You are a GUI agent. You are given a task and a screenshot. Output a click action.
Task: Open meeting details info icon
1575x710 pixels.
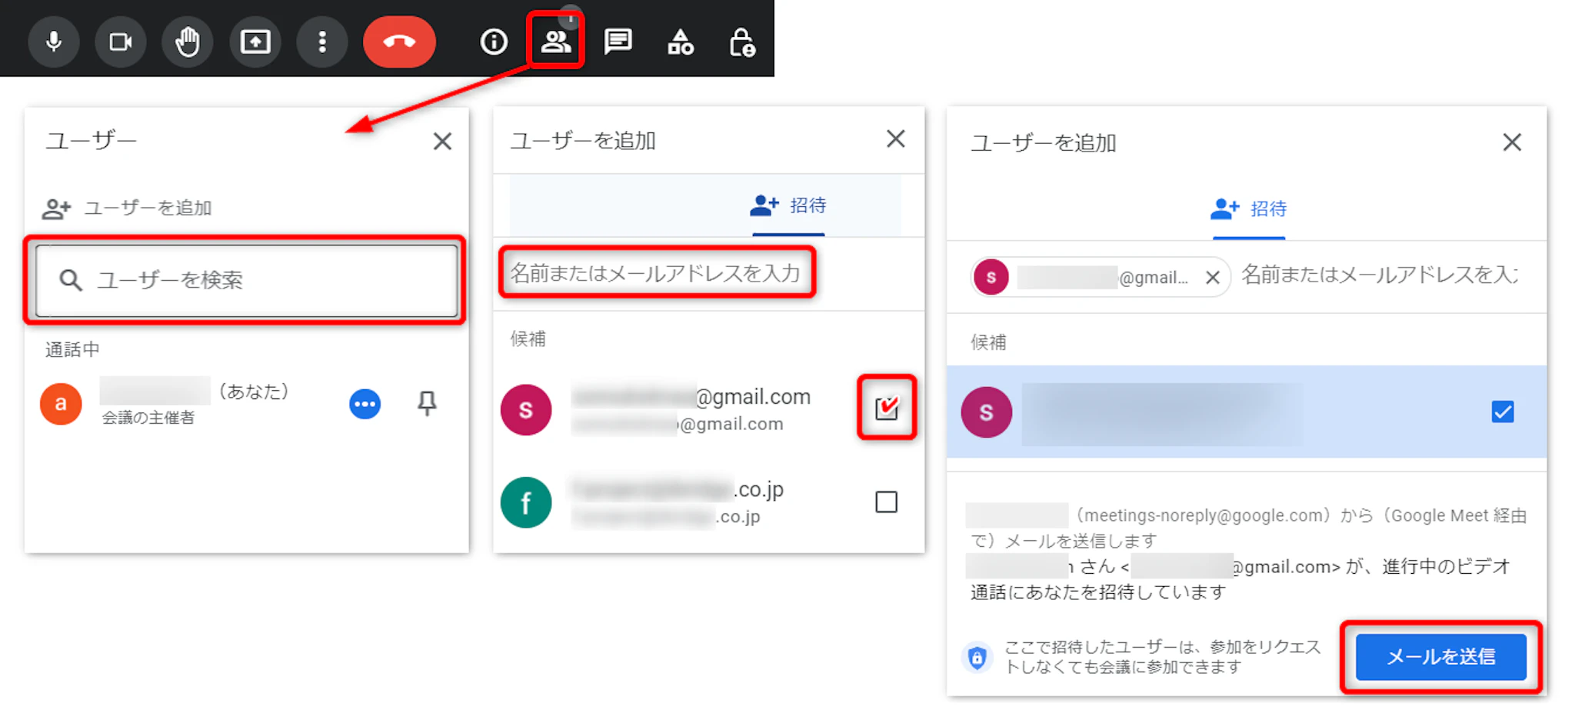(494, 42)
